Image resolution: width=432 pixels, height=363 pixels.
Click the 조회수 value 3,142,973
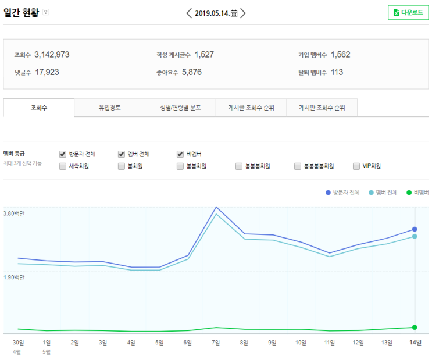tap(52, 55)
